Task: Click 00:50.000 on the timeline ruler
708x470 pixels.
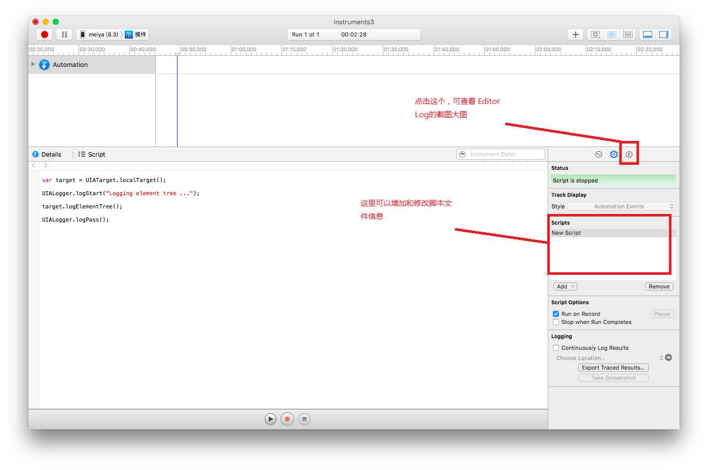Action: [194, 50]
